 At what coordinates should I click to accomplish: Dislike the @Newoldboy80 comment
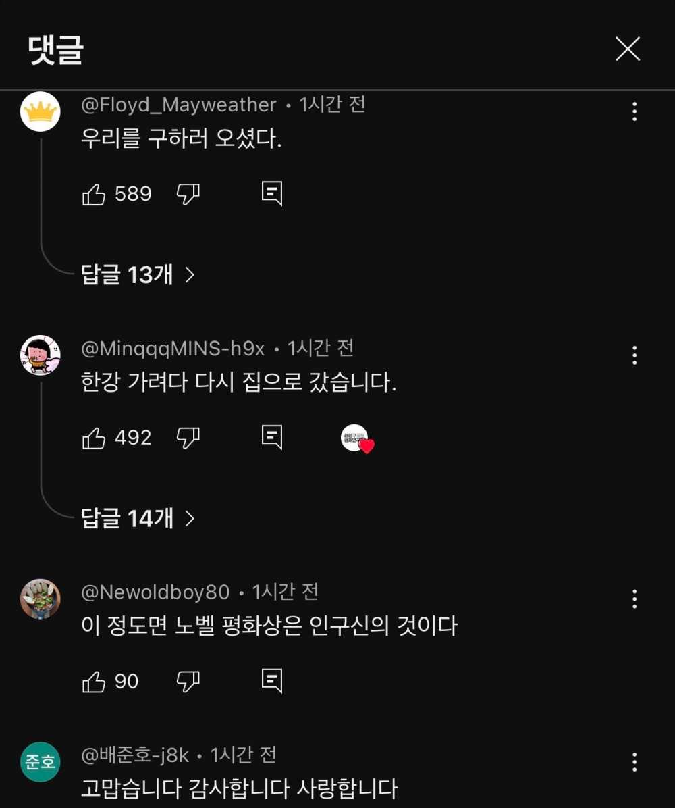[x=188, y=682]
